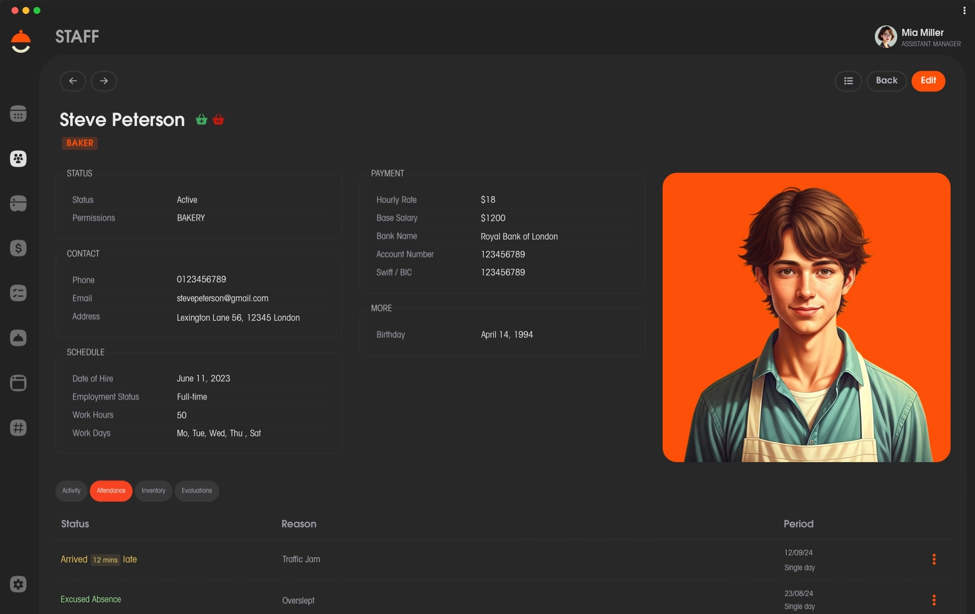Screen dimensions: 975x614
Task: Go to the previous staff member with the left arrow
Action: coord(73,81)
